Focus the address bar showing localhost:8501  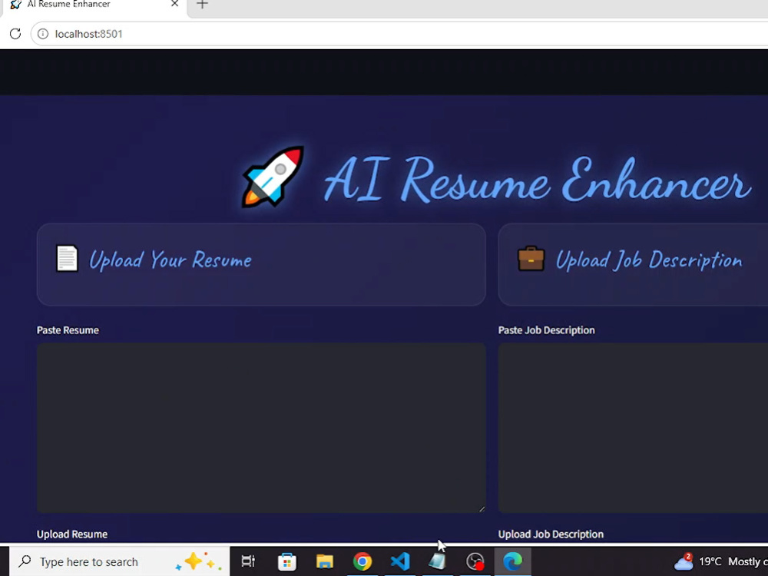399,34
